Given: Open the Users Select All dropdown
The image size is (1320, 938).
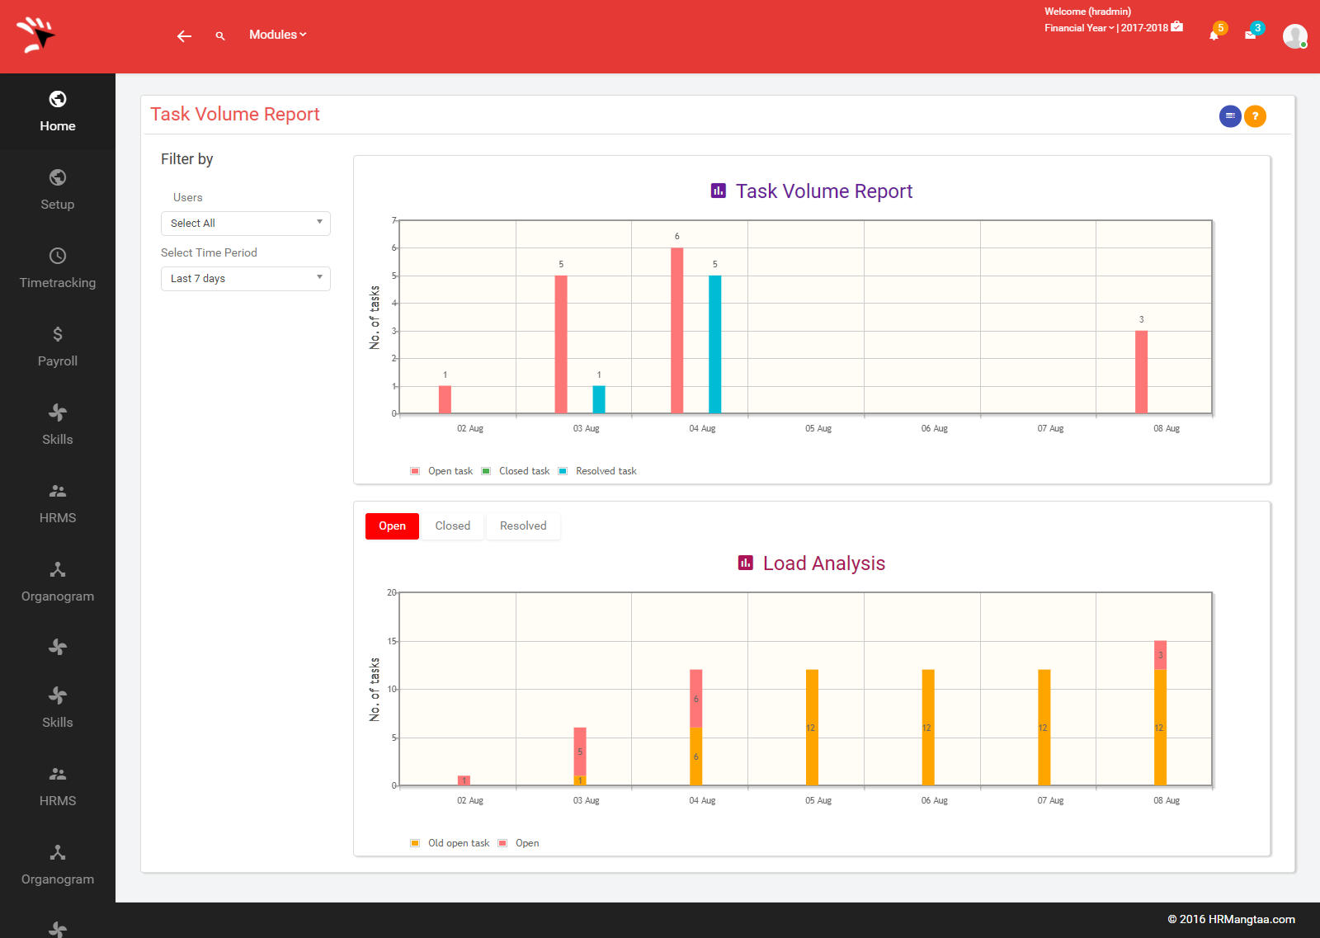Looking at the screenshot, I should [246, 224].
